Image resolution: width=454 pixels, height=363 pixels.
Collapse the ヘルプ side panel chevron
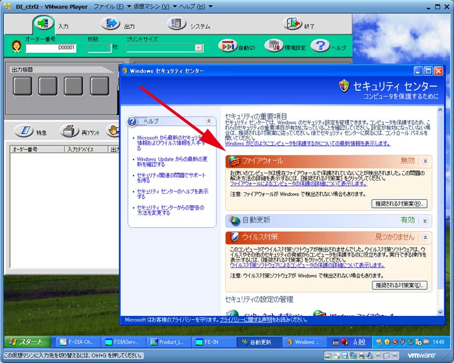[209, 121]
